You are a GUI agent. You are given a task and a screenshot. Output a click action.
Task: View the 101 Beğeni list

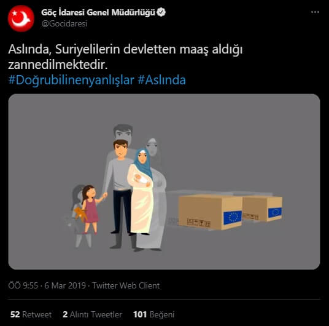pos(154,314)
